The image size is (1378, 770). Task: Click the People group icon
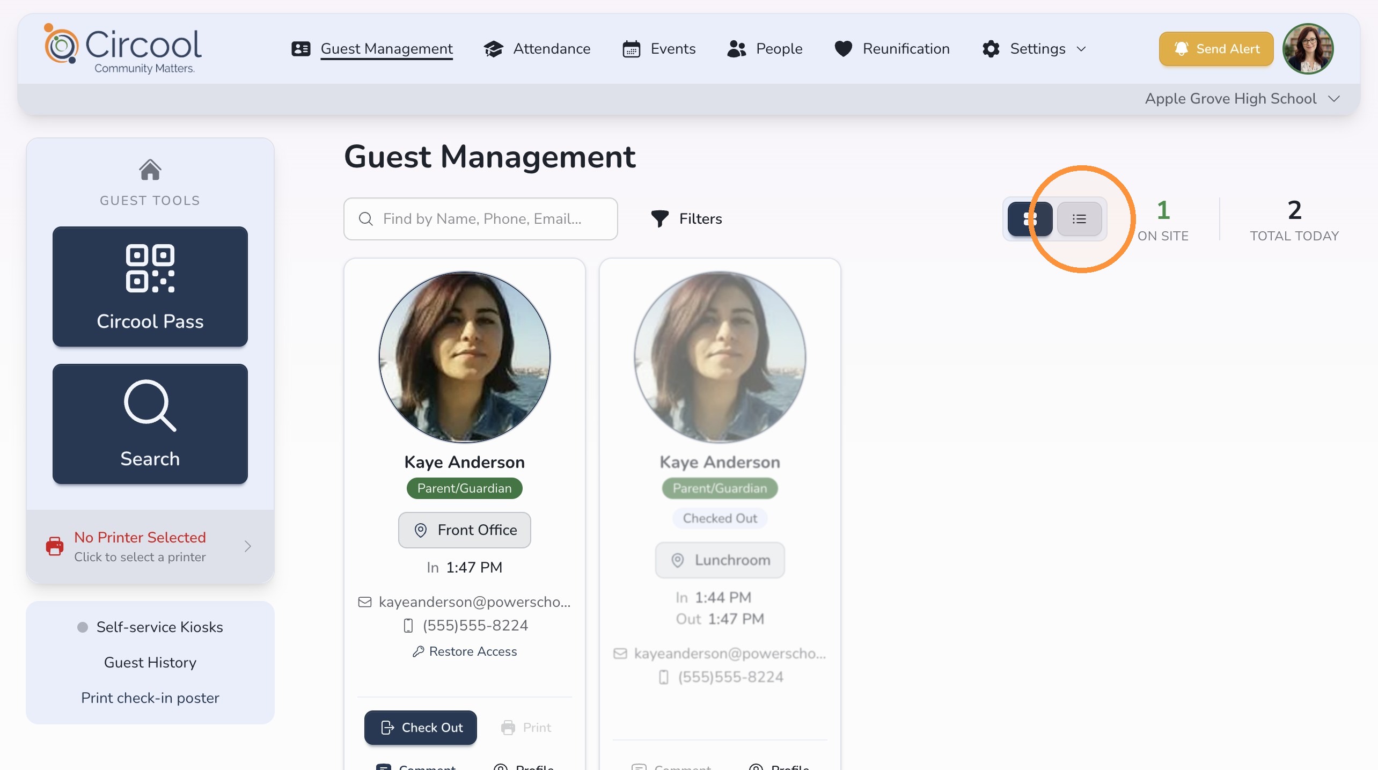click(x=737, y=49)
